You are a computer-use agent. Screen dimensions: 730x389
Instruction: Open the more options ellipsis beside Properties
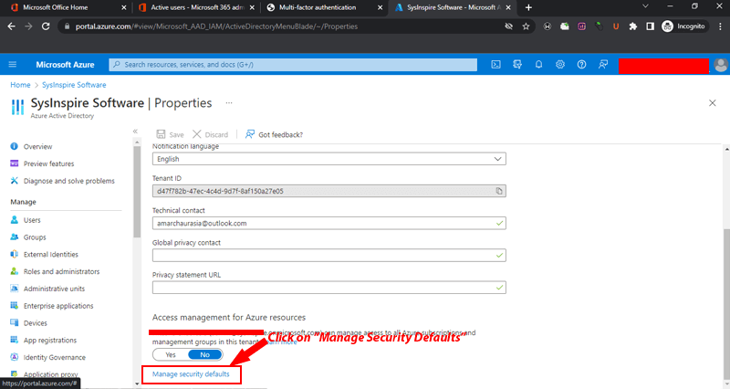tap(229, 103)
